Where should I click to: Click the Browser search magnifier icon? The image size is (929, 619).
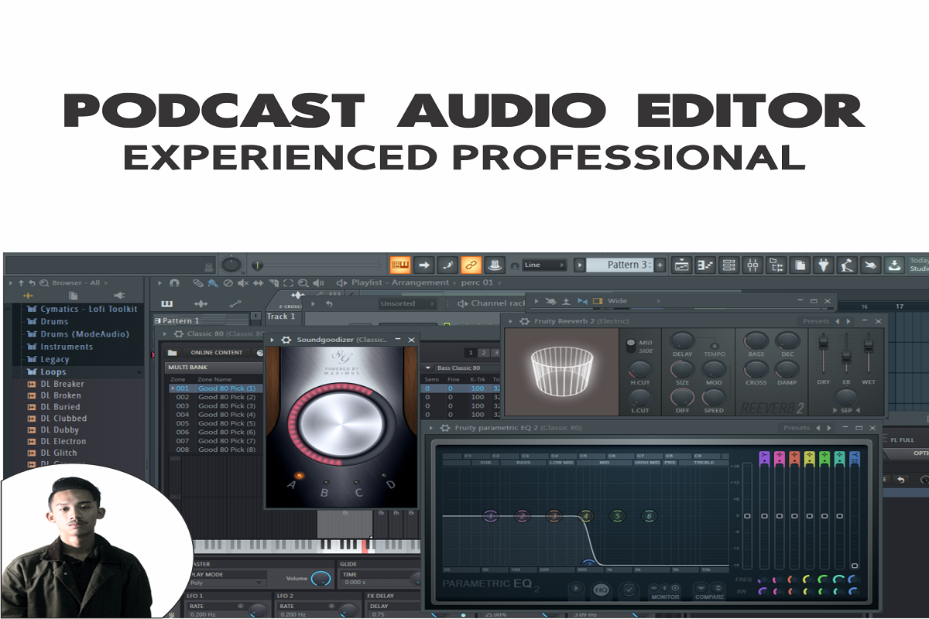(43, 283)
